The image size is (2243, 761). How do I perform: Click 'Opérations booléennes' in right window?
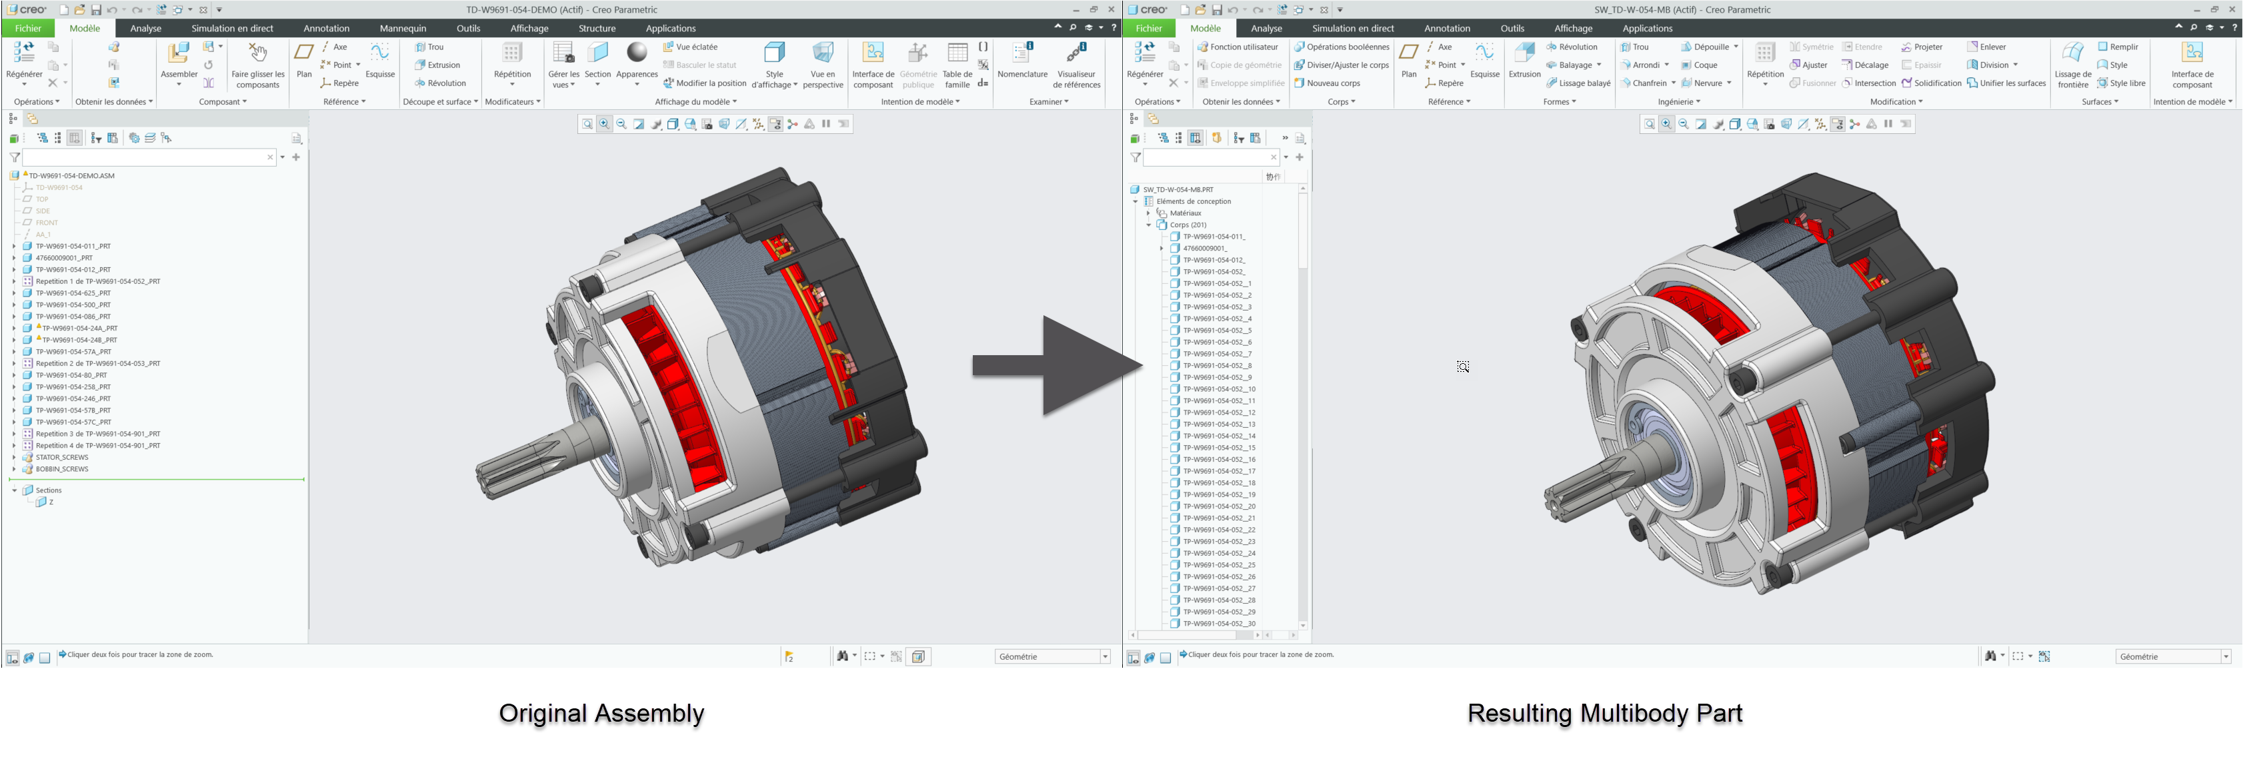pos(1341,47)
